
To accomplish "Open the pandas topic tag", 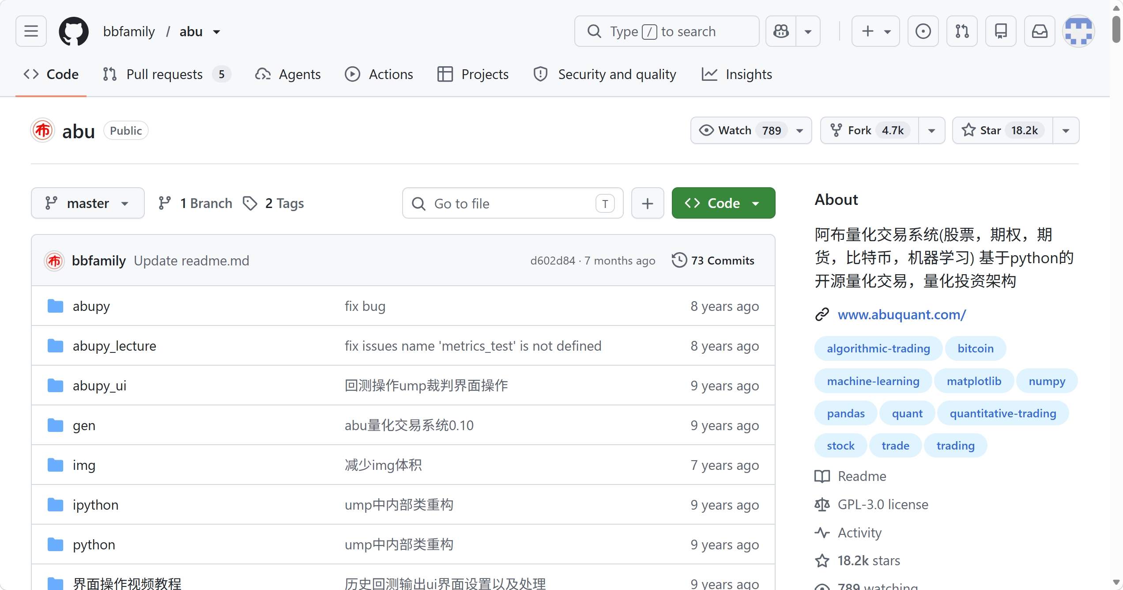I will point(846,414).
